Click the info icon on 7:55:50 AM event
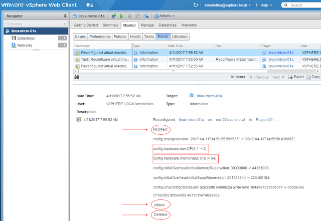This screenshot has height=221, width=321. coord(135,60)
